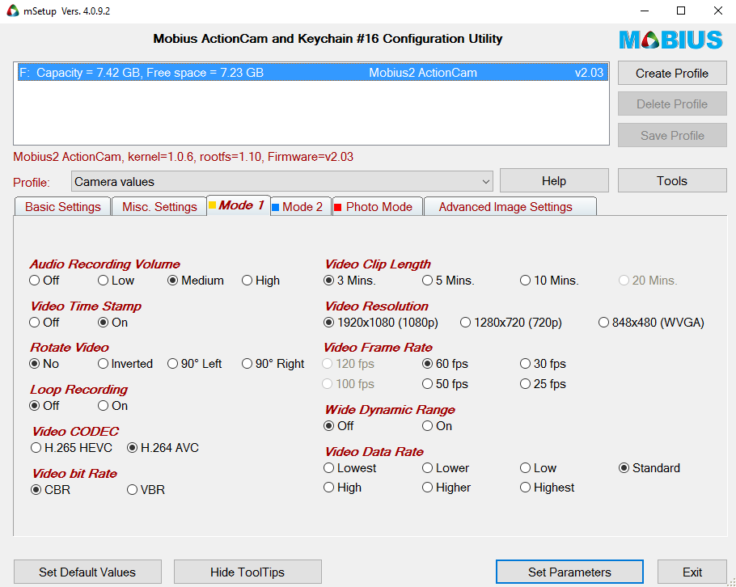Open the Photo Mode tab
This screenshot has width=736, height=587.
pyautogui.click(x=378, y=207)
